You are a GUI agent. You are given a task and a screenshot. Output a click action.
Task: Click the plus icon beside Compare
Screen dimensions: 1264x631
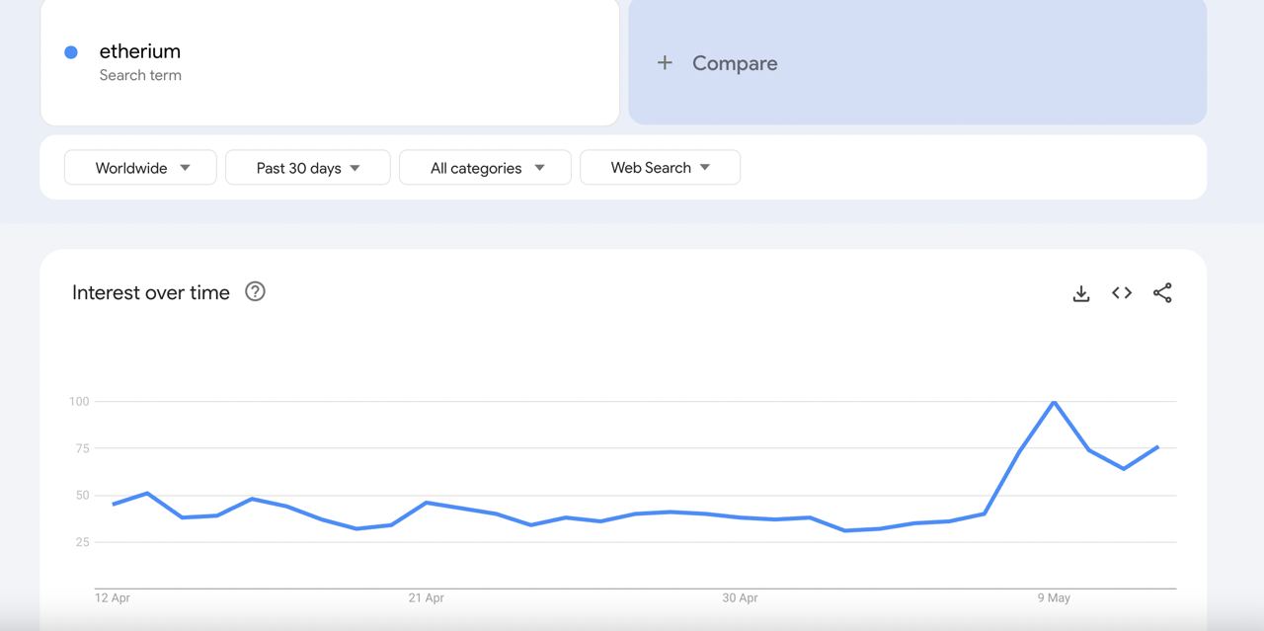pos(665,63)
